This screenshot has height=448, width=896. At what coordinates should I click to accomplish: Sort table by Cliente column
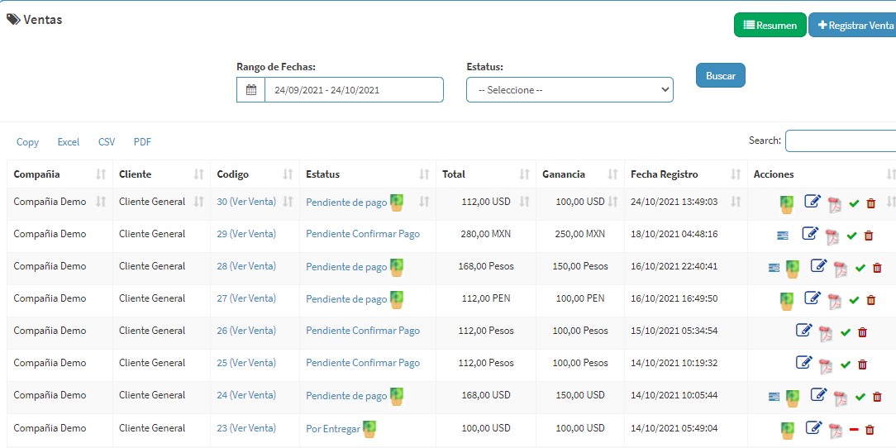162,174
